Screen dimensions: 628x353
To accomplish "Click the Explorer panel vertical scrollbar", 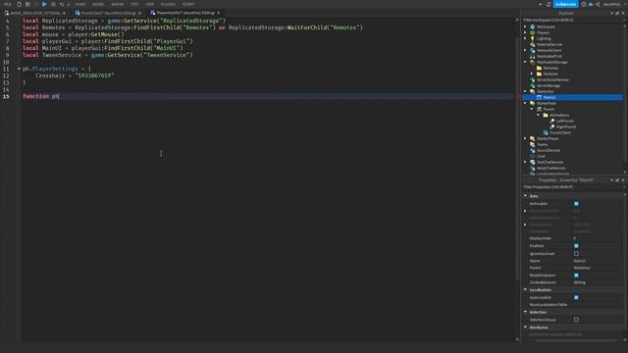I will click(x=625, y=96).
